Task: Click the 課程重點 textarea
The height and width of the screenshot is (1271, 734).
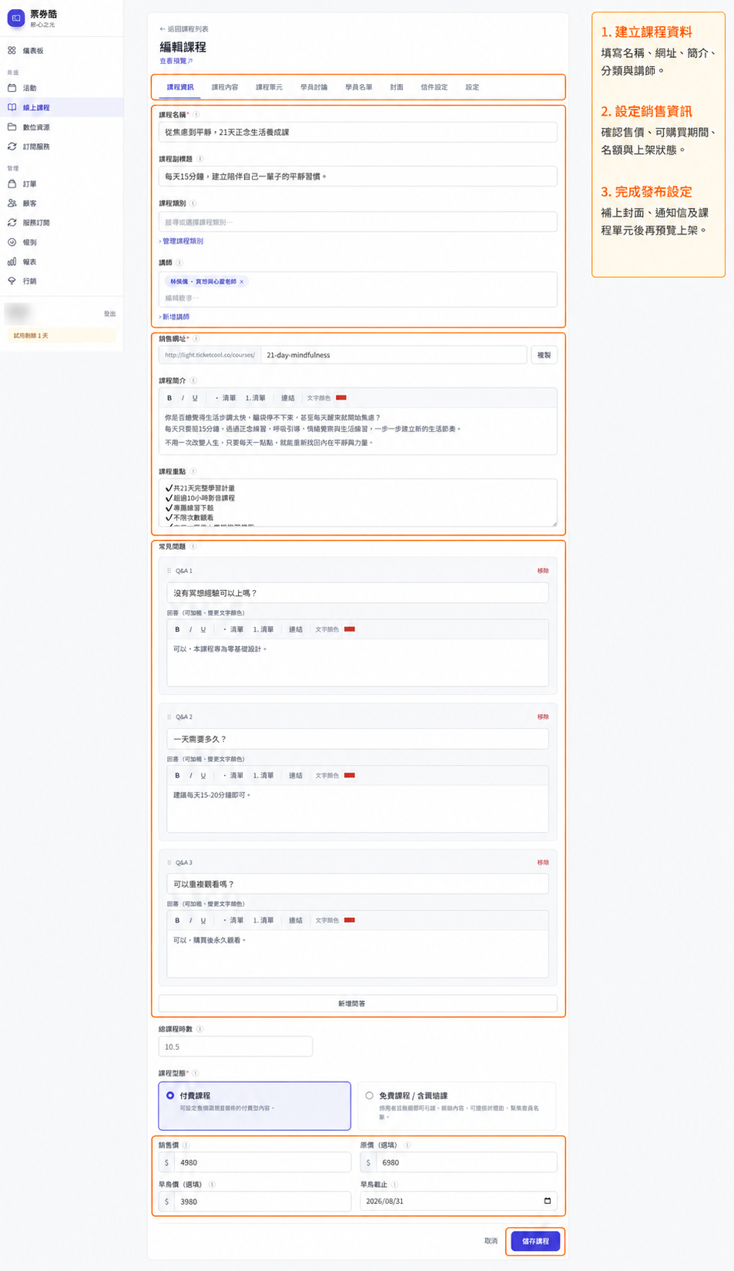Action: 357,503
